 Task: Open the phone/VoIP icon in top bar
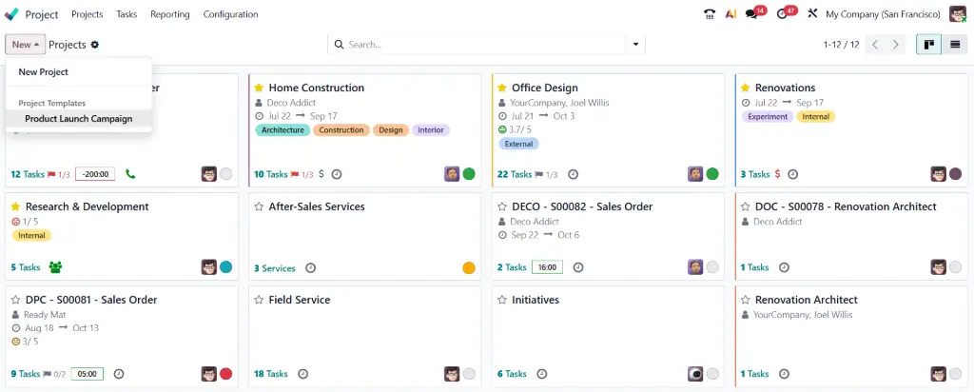pos(710,14)
